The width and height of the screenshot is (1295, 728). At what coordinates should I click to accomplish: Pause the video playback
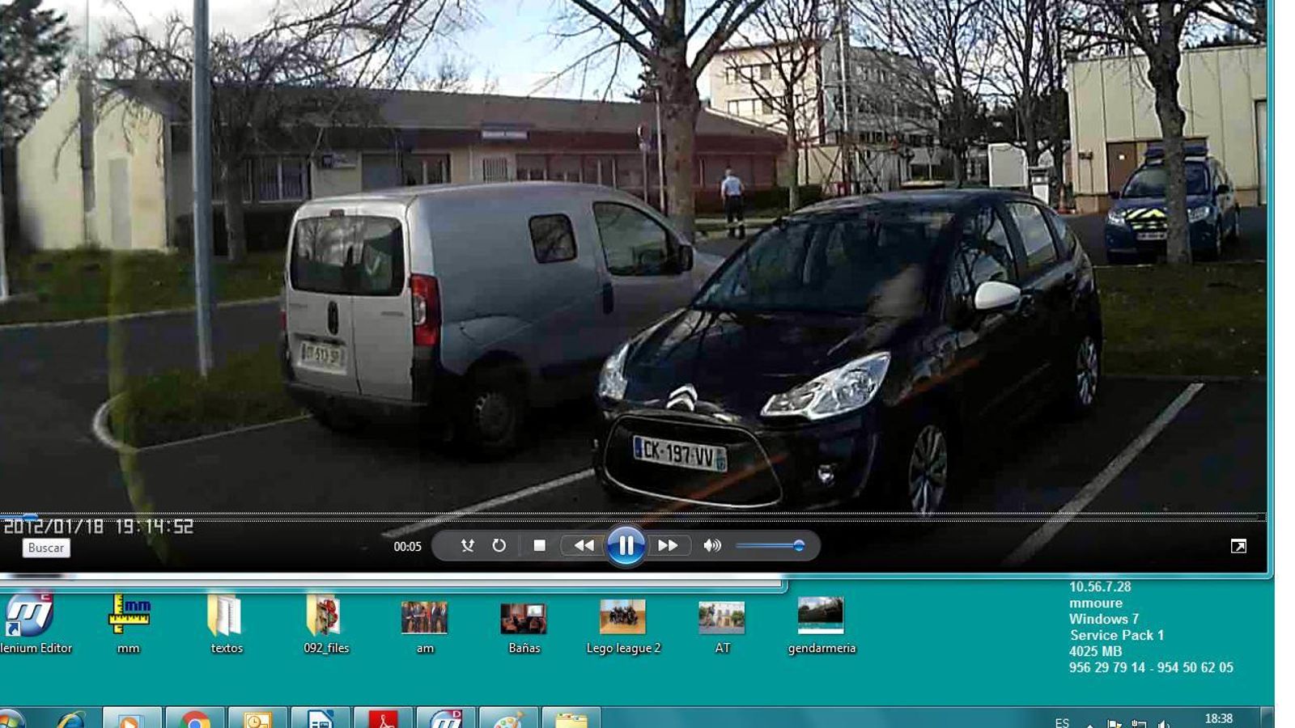coord(626,546)
